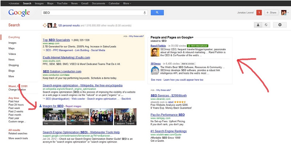
Task: Click Report images link
Action: pyautogui.click(x=73, y=106)
